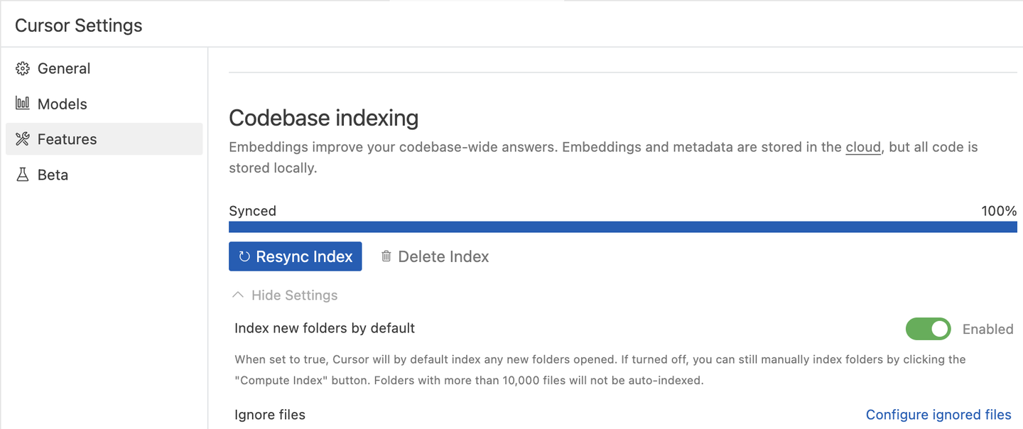Click the trash can icon
This screenshot has width=1023, height=429.
pyautogui.click(x=386, y=256)
